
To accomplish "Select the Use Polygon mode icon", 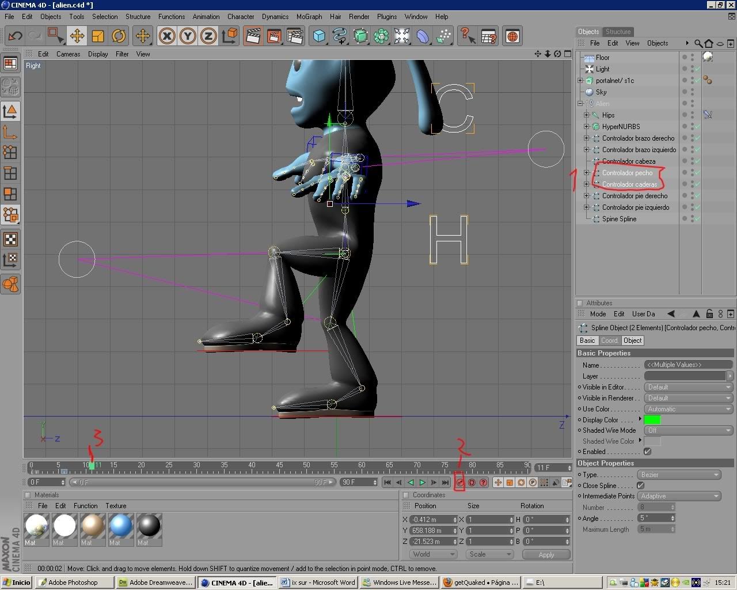I will point(10,194).
